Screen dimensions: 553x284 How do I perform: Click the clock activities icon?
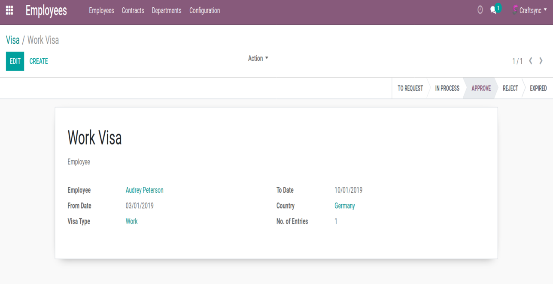coord(480,10)
